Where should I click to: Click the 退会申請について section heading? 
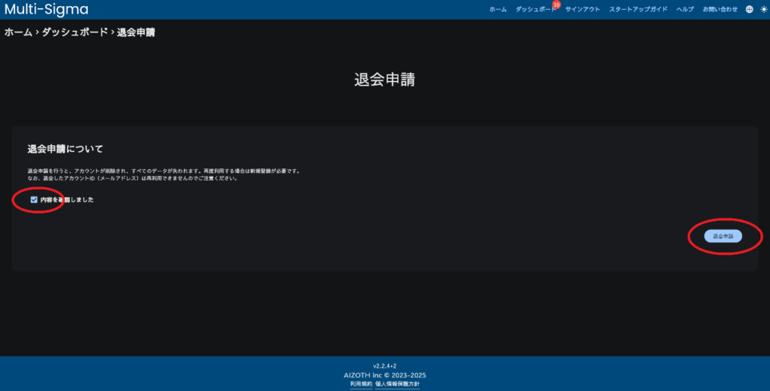click(65, 149)
